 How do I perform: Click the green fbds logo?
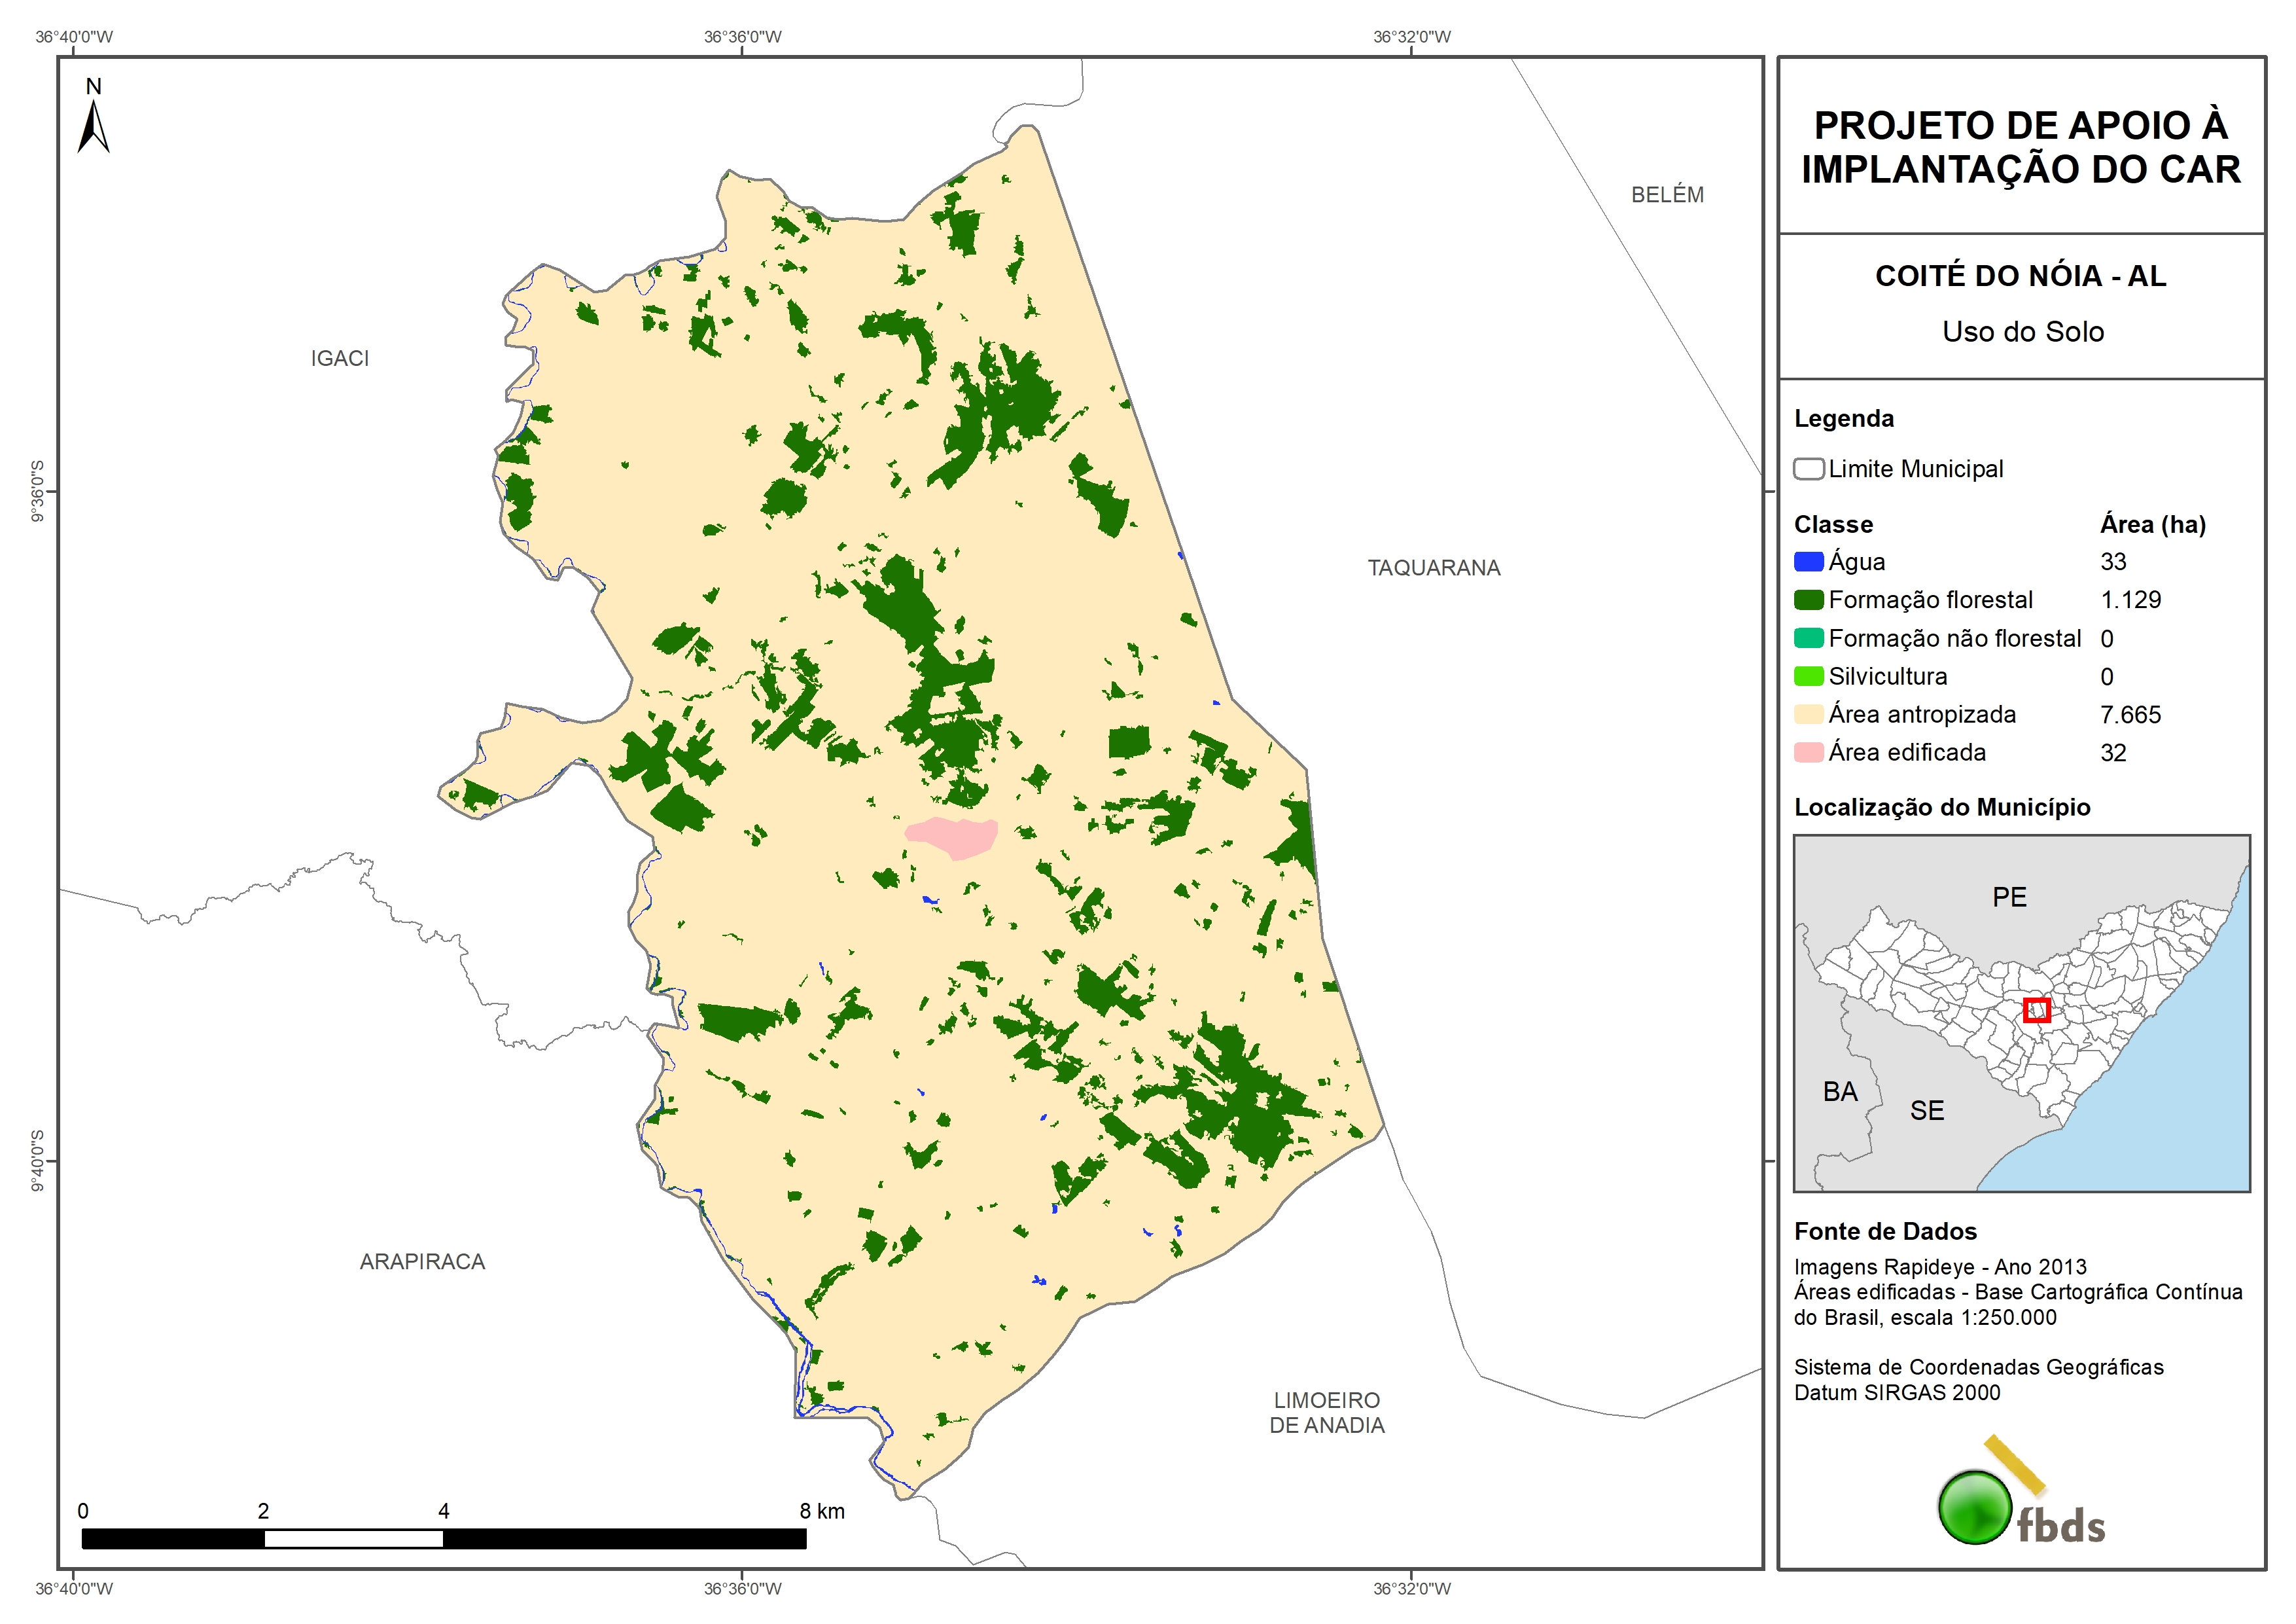point(1975,1507)
